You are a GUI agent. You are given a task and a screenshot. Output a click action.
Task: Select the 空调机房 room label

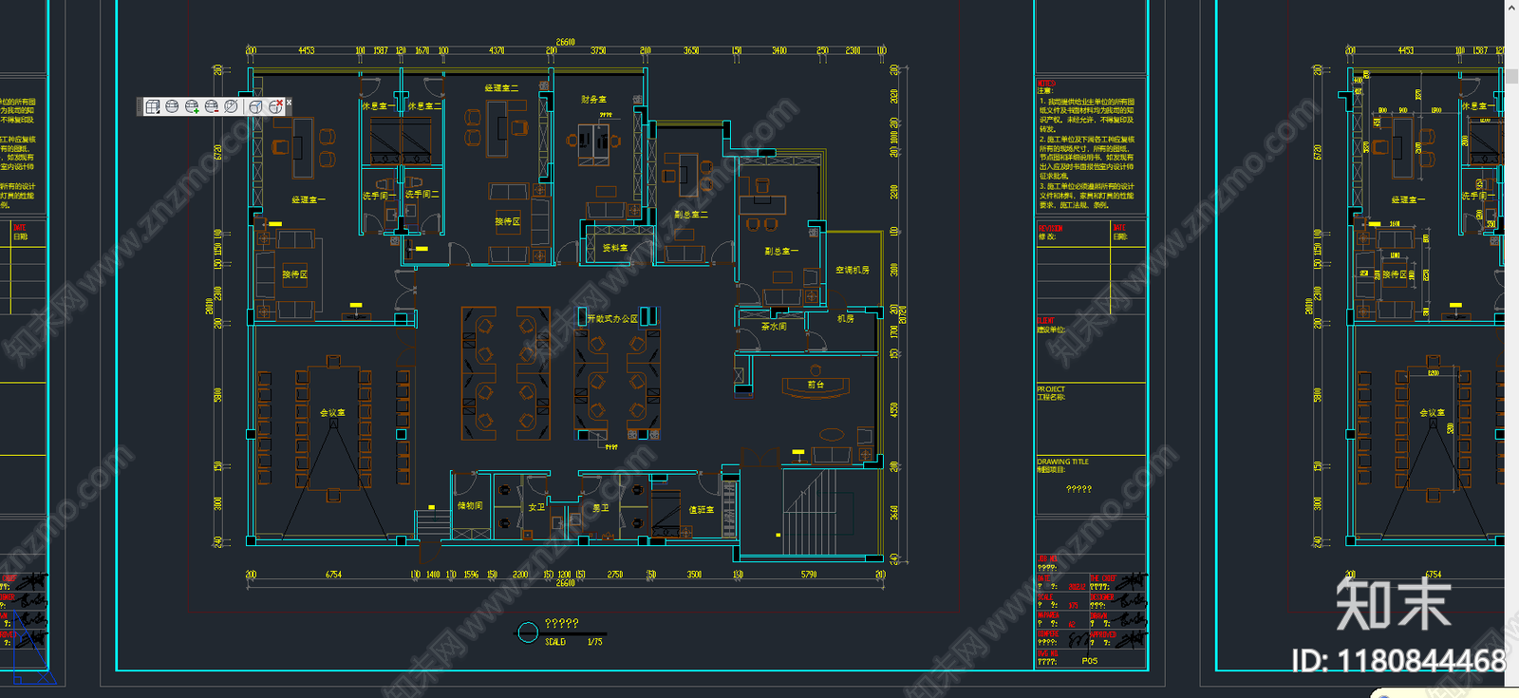pos(853,270)
